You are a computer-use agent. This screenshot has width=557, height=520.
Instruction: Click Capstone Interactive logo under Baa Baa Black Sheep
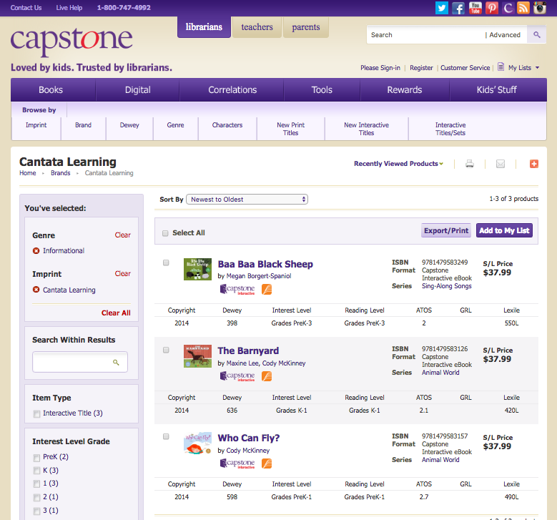point(237,289)
